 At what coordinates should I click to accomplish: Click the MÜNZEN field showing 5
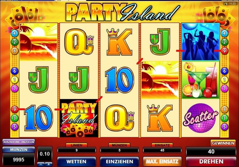(x=119, y=150)
